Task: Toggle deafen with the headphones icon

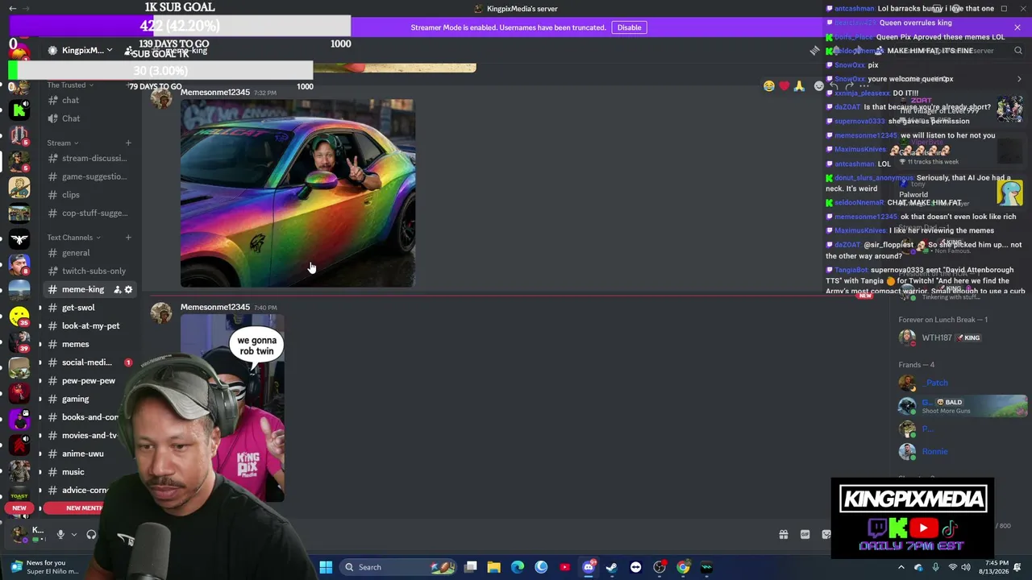Action: (91, 535)
